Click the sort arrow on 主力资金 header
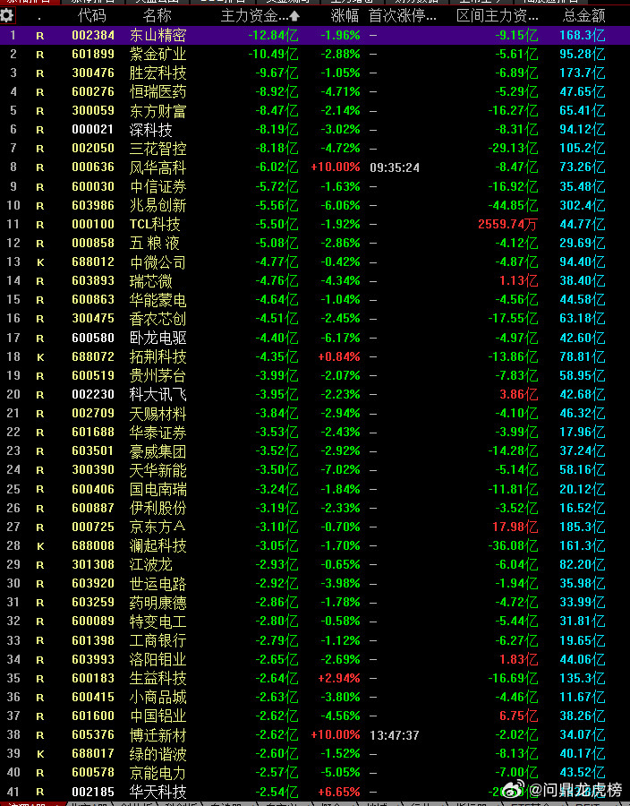Screen dimensions: 630x806 pyautogui.click(x=294, y=16)
